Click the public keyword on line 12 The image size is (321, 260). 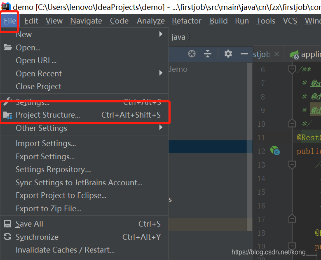tap(309, 151)
